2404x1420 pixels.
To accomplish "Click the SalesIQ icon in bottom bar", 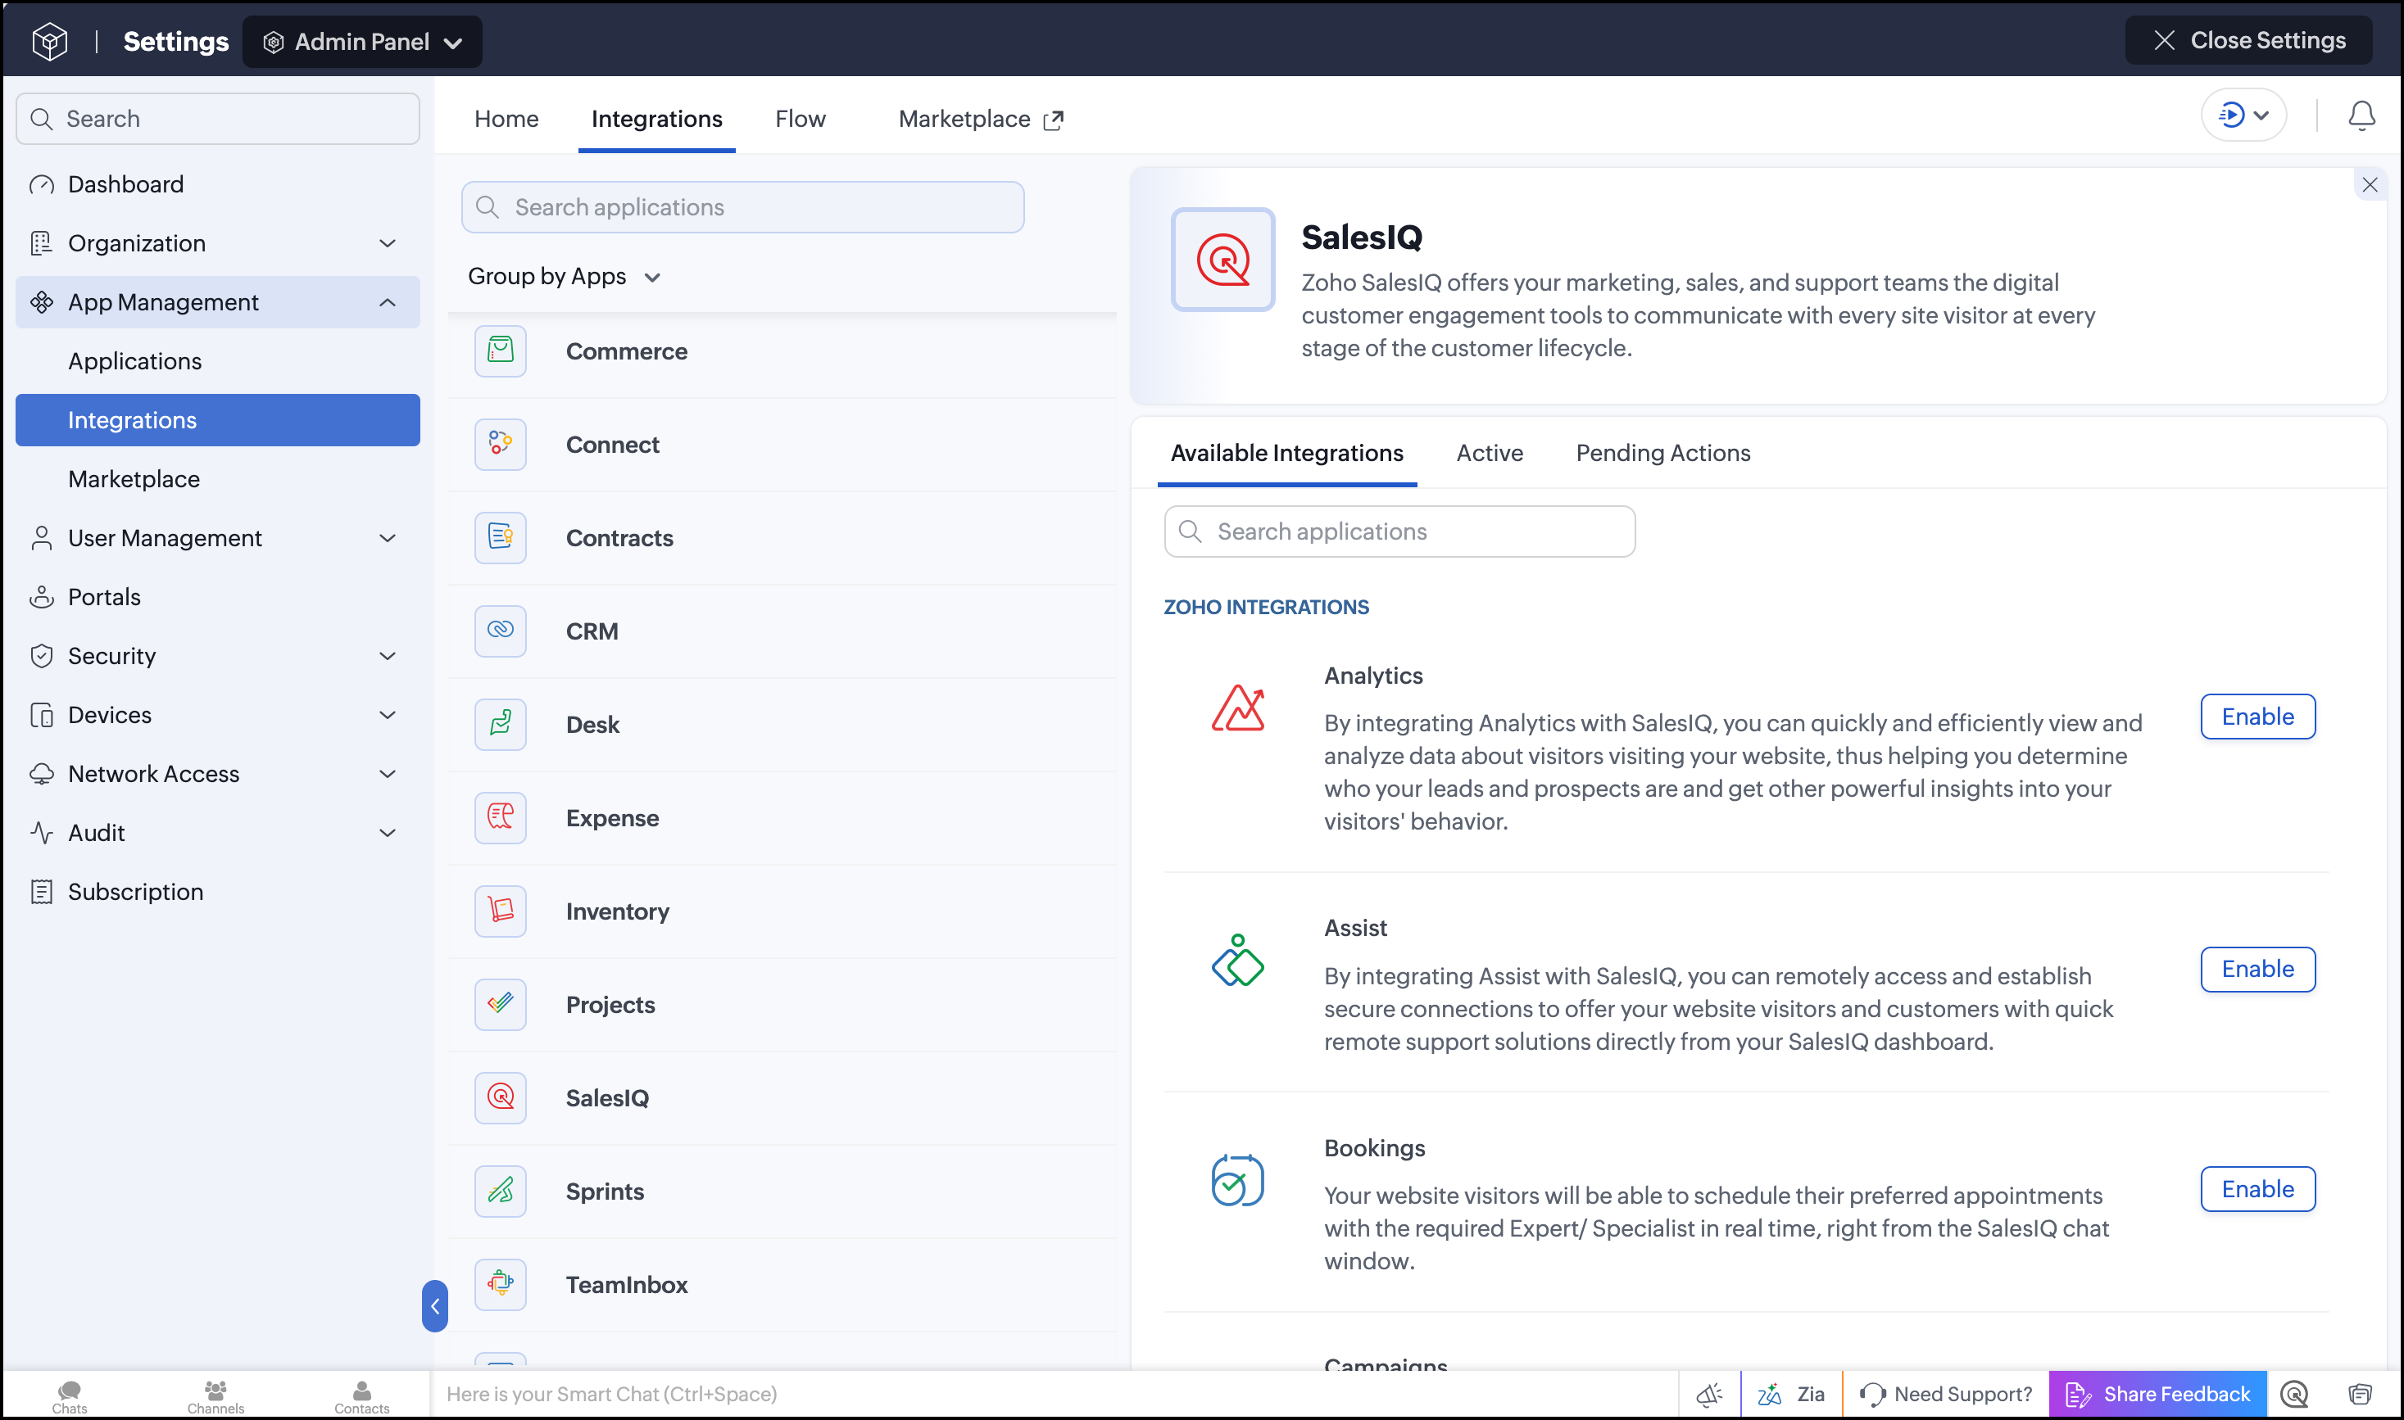I will pos(2294,1394).
